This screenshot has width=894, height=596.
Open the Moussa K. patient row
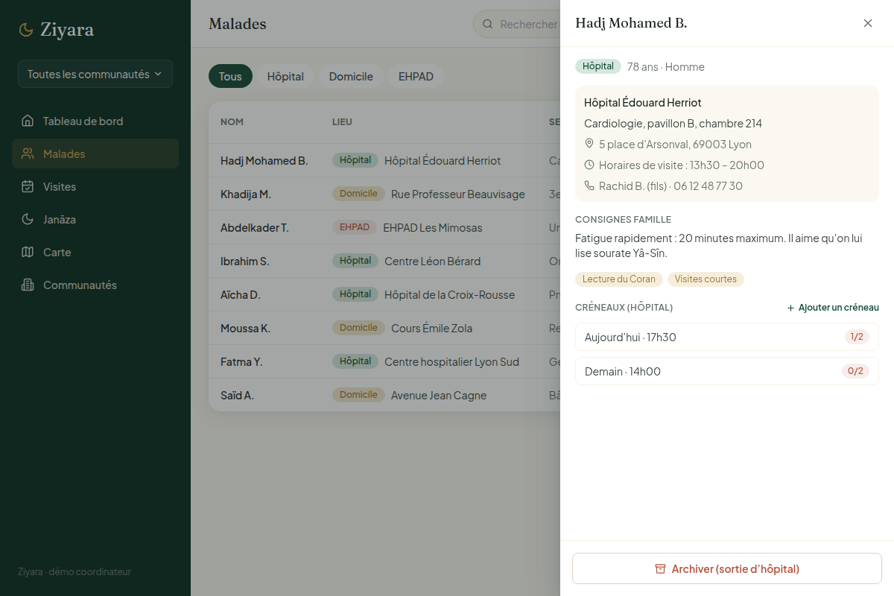coord(384,328)
